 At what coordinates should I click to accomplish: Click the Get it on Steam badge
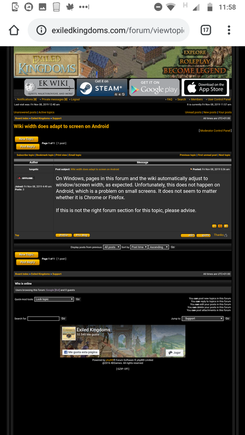click(x=102, y=88)
